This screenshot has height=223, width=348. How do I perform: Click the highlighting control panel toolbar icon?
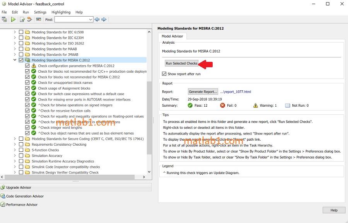39,20
